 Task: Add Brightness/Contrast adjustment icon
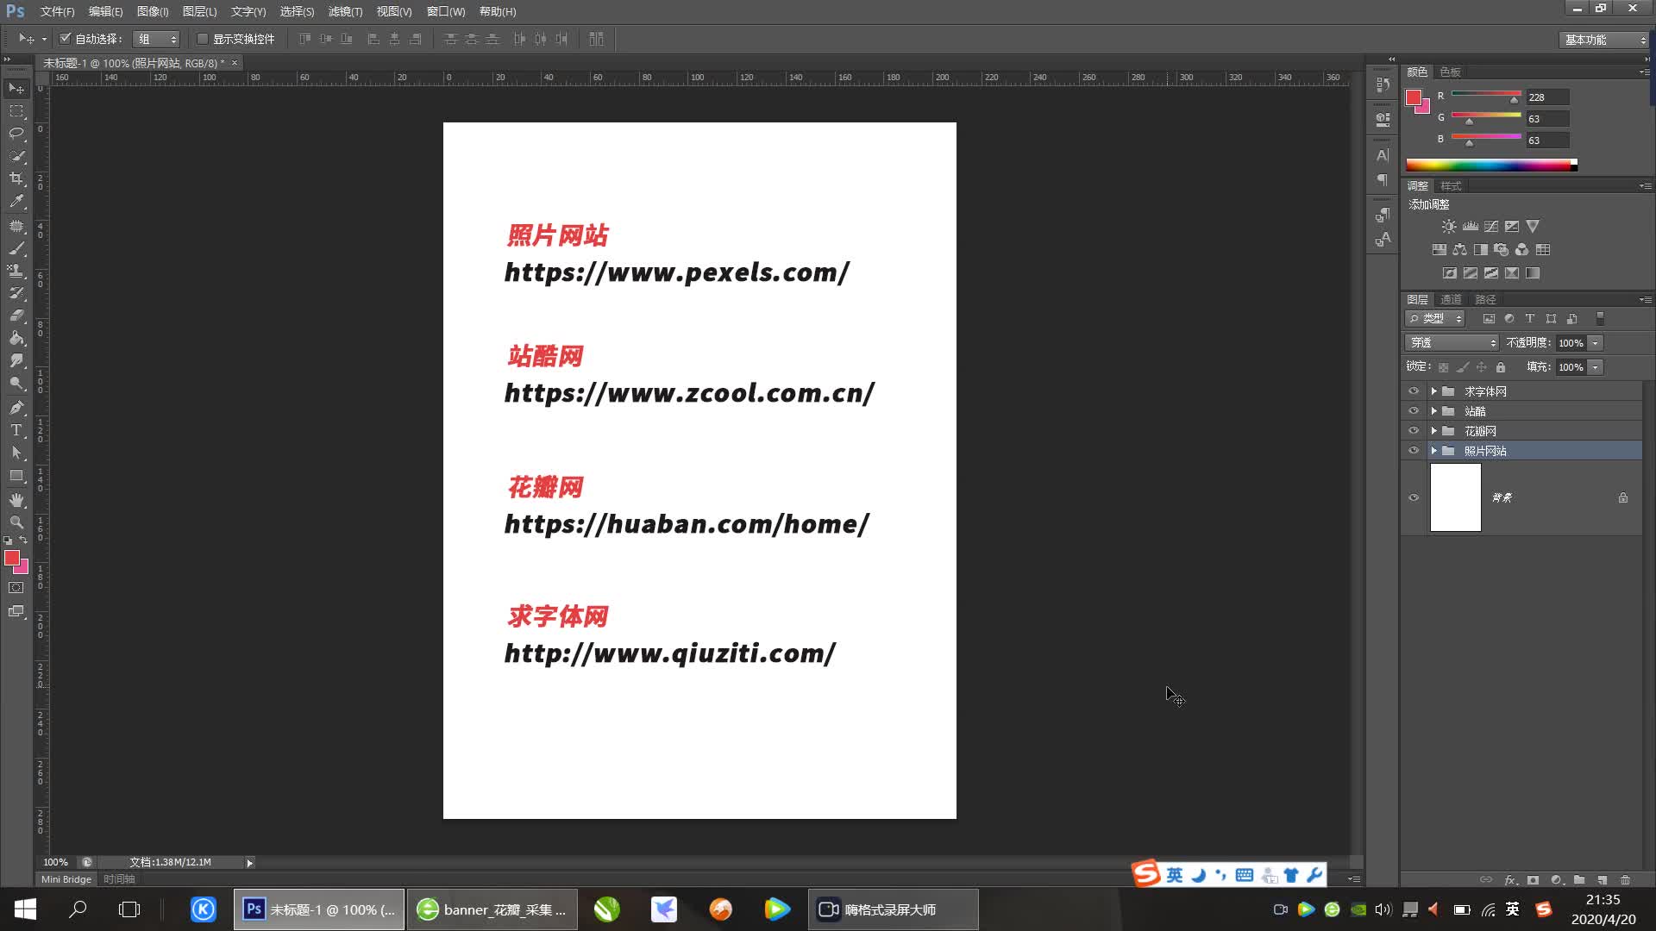(x=1449, y=227)
